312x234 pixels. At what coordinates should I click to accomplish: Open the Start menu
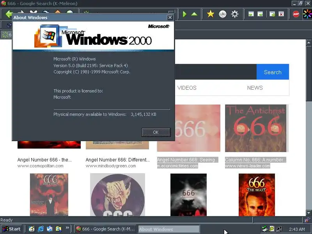click(x=11, y=229)
